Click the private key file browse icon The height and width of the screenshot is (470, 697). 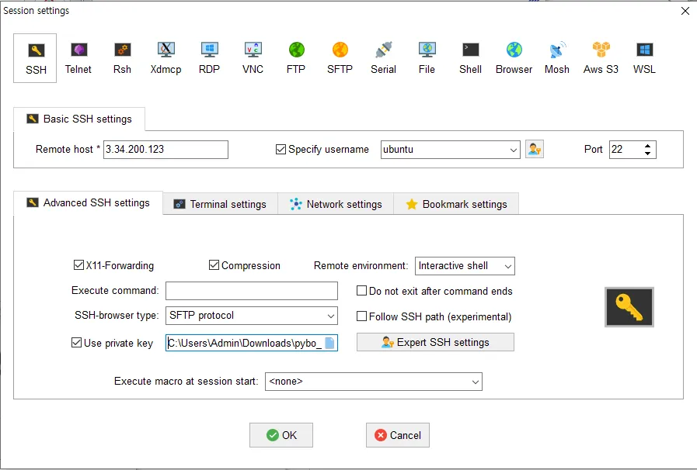click(329, 343)
